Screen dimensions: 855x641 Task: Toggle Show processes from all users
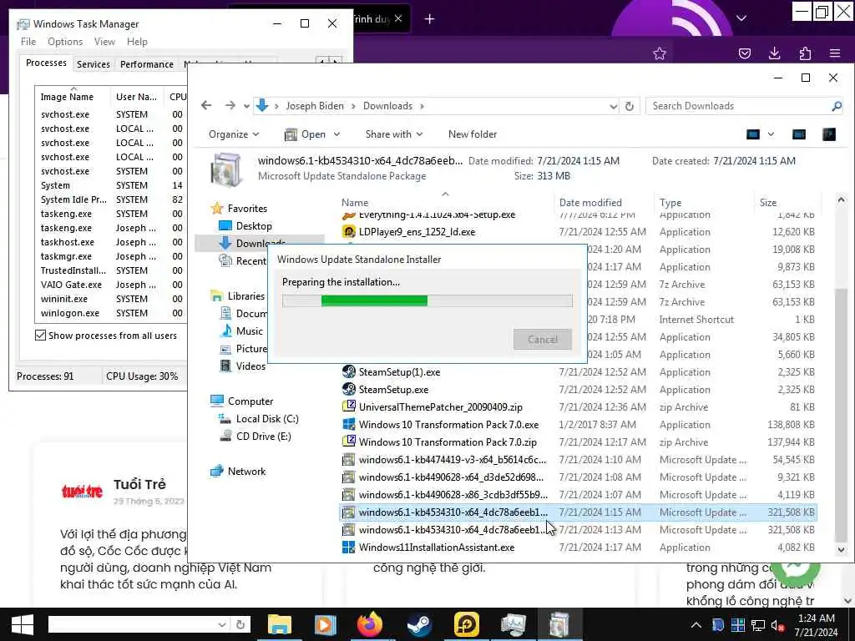click(40, 336)
